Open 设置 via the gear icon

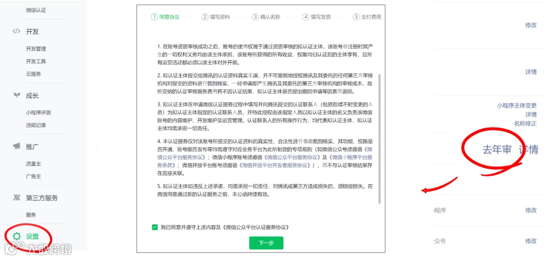(16, 236)
